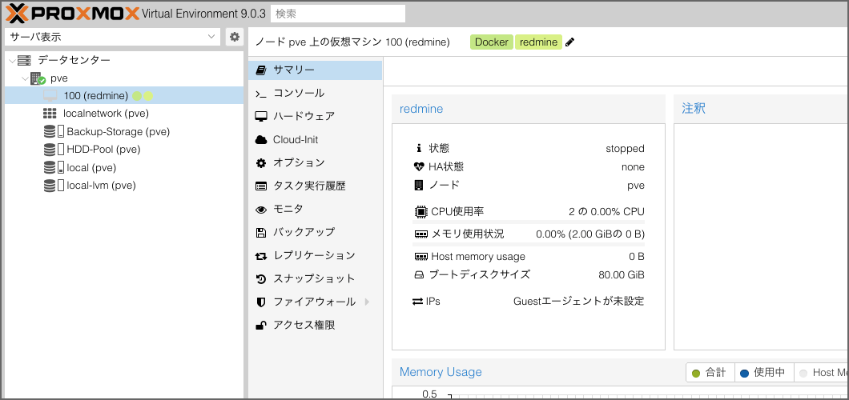849x400 pixels.
Task: Open the スナップショット page
Action: [x=313, y=279]
